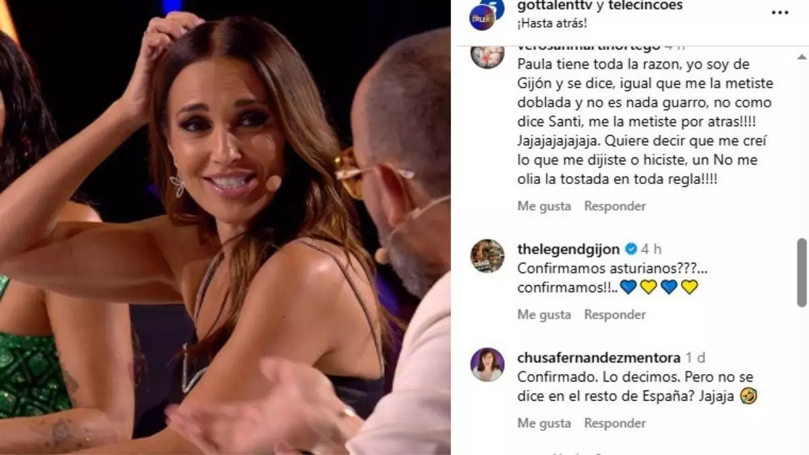Like the Paula tiene toda la razon comment

(544, 206)
